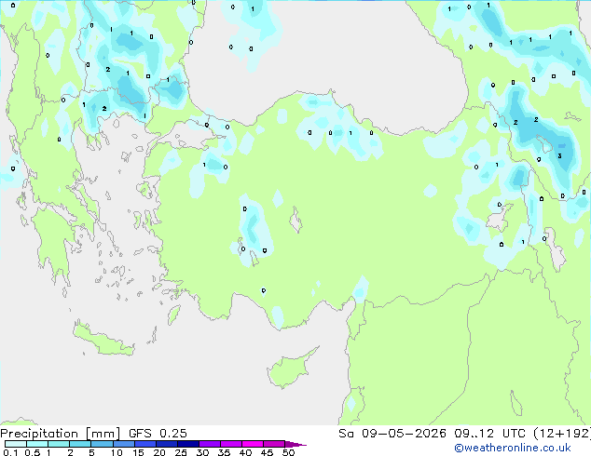Click the "GFS 0.25" model label
Viewport: 591px width, 456px height.
[158, 434]
